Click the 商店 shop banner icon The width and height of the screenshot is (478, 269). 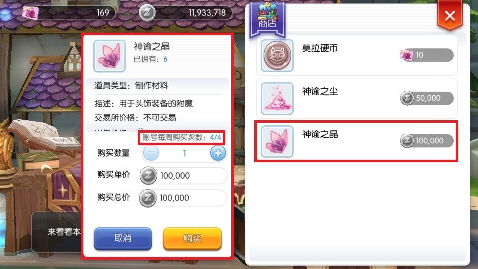267,19
